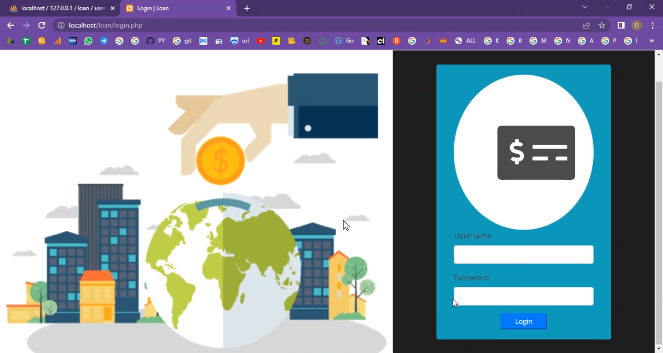
Task: Bookmark this page with the star icon
Action: click(x=601, y=25)
